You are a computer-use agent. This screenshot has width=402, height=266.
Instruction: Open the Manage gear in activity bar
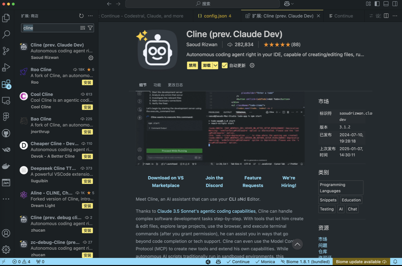tap(6, 249)
